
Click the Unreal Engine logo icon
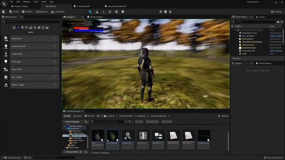(x=4, y=4)
